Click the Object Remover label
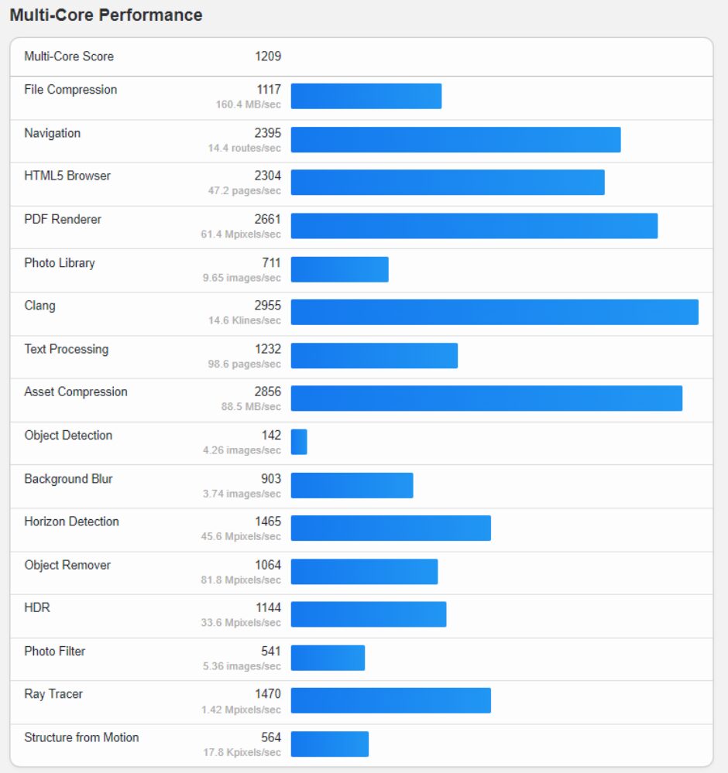Viewport: 728px width, 773px height. (x=67, y=565)
